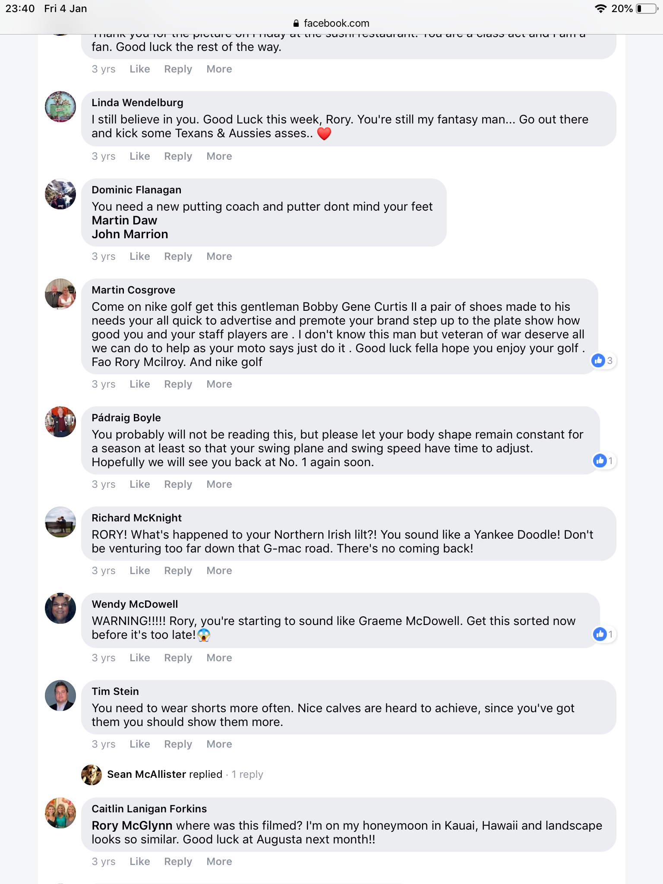Image resolution: width=663 pixels, height=884 pixels.
Task: Tap Richard McKnight's avatar thumbnail
Action: tap(60, 522)
